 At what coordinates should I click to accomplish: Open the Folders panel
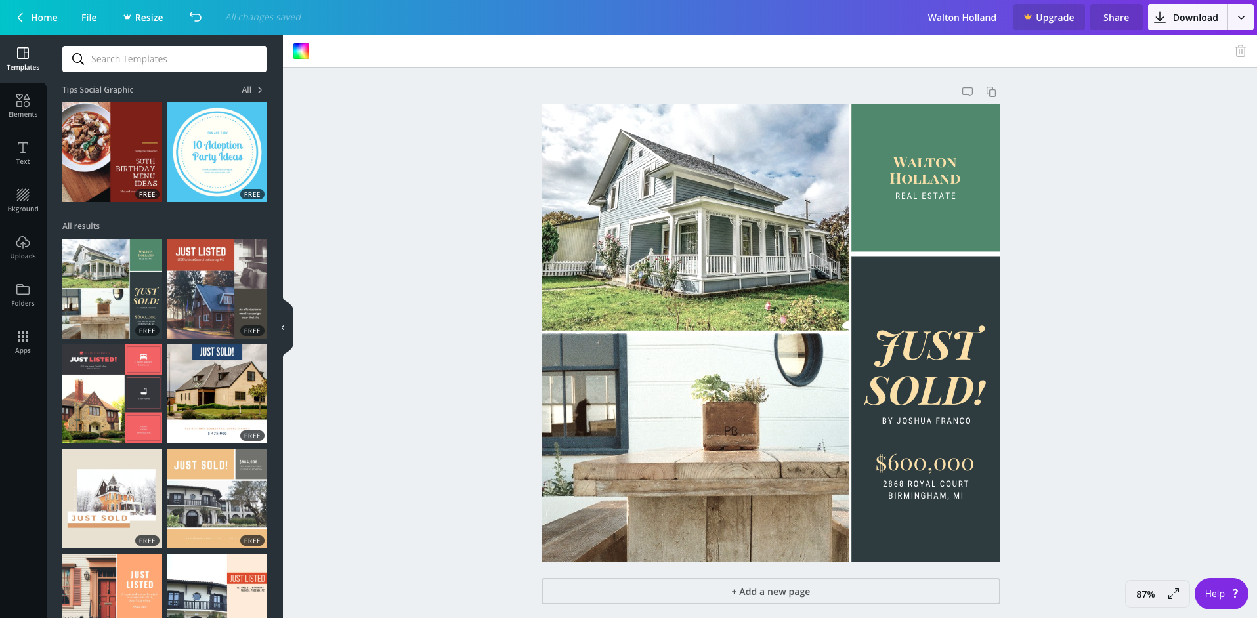(23, 295)
